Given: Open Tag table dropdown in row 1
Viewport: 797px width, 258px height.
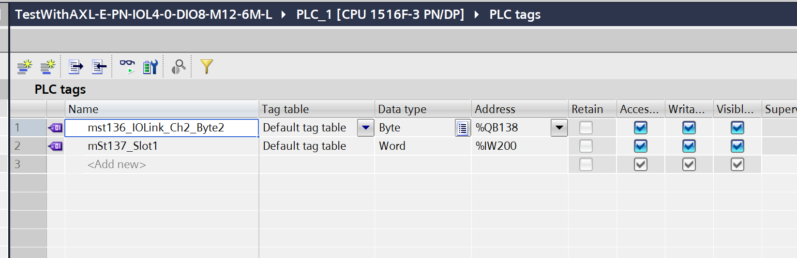Looking at the screenshot, I should click(366, 128).
